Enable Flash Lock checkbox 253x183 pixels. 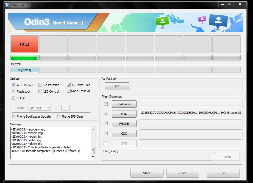pos(13,92)
